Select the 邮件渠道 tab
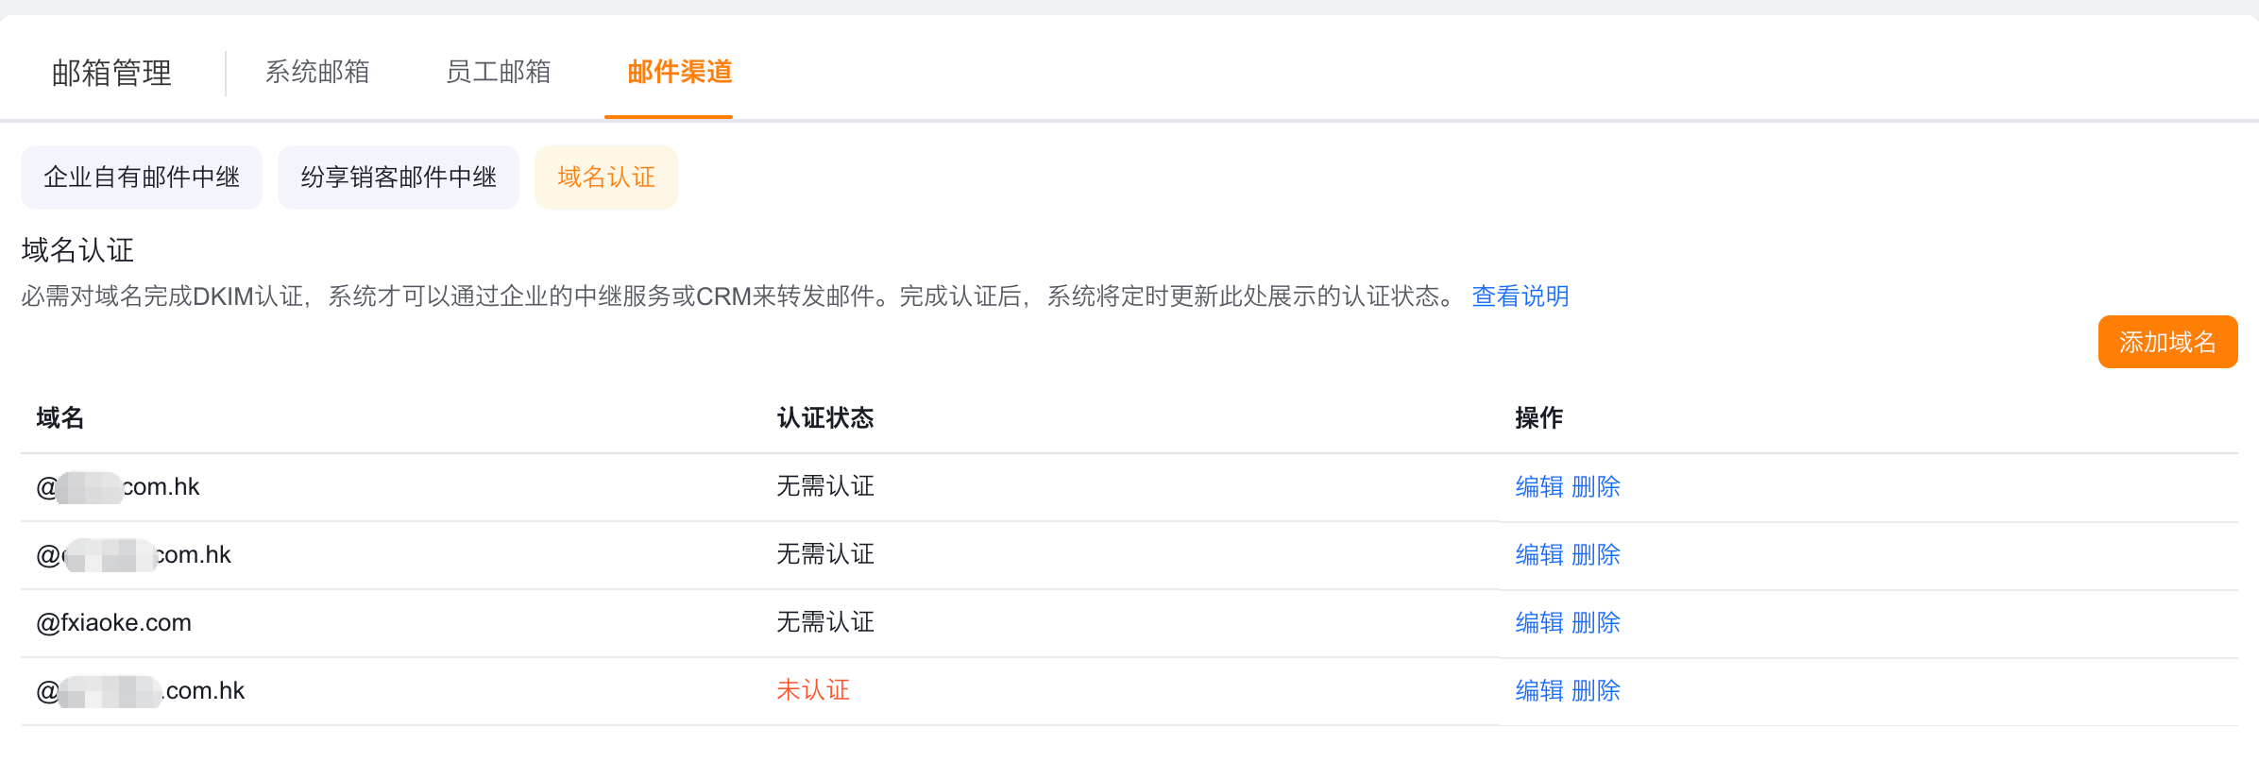 679,72
